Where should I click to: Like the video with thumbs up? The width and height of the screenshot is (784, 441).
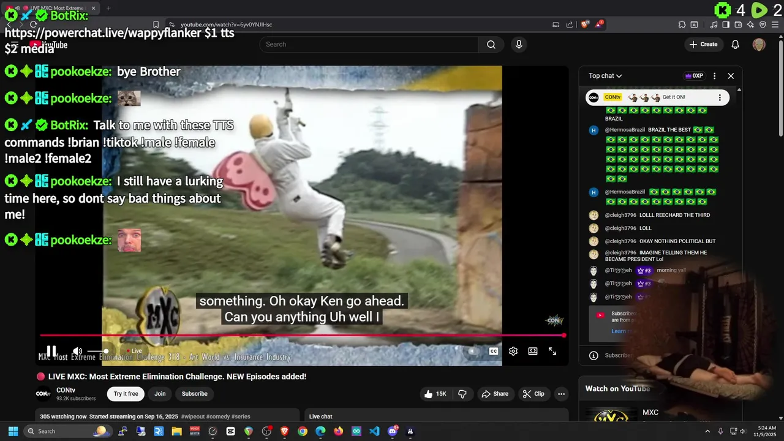(x=435, y=394)
